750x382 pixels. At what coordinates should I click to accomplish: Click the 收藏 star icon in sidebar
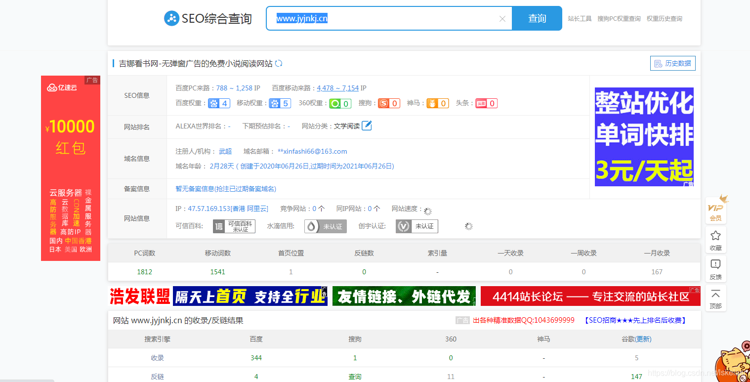715,241
